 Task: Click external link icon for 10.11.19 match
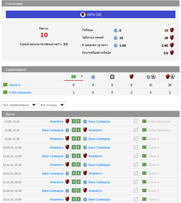pos(136,199)
